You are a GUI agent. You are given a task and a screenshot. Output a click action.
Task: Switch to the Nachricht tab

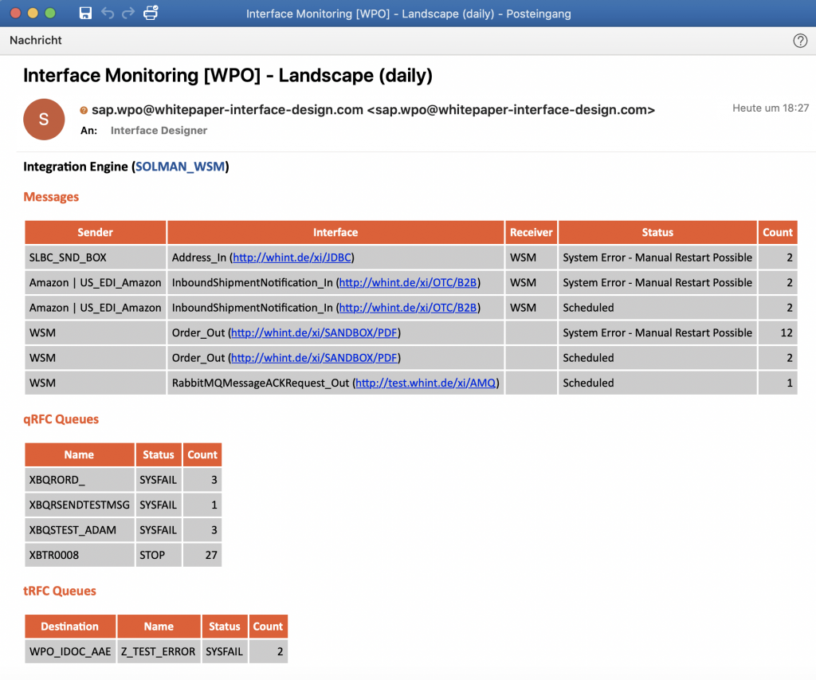tap(36, 41)
